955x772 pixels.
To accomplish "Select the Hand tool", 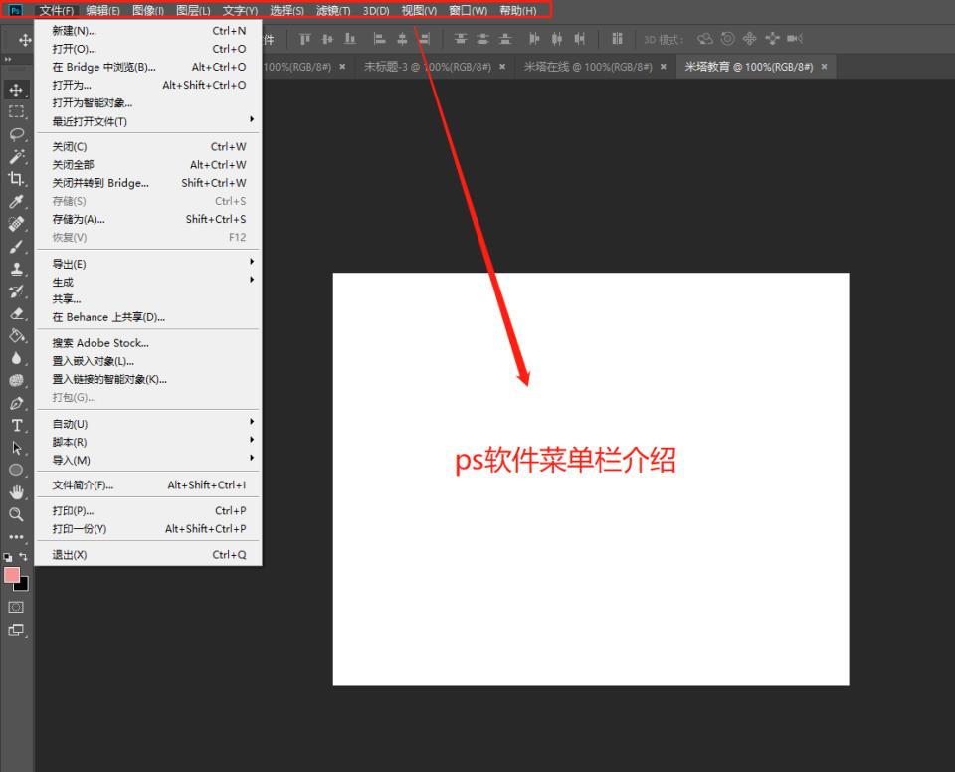I will (17, 491).
